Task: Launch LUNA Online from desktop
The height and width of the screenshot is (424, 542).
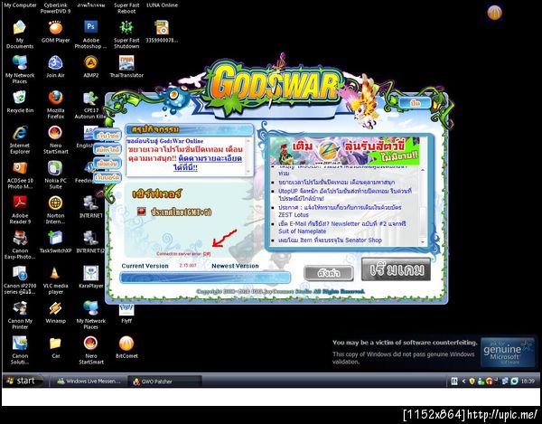Action: [162, 5]
